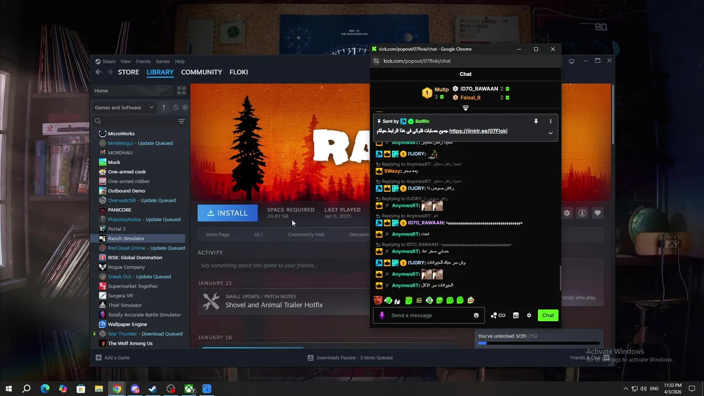Open pinned message three-dot options
This screenshot has height=396, width=704.
tap(551, 121)
